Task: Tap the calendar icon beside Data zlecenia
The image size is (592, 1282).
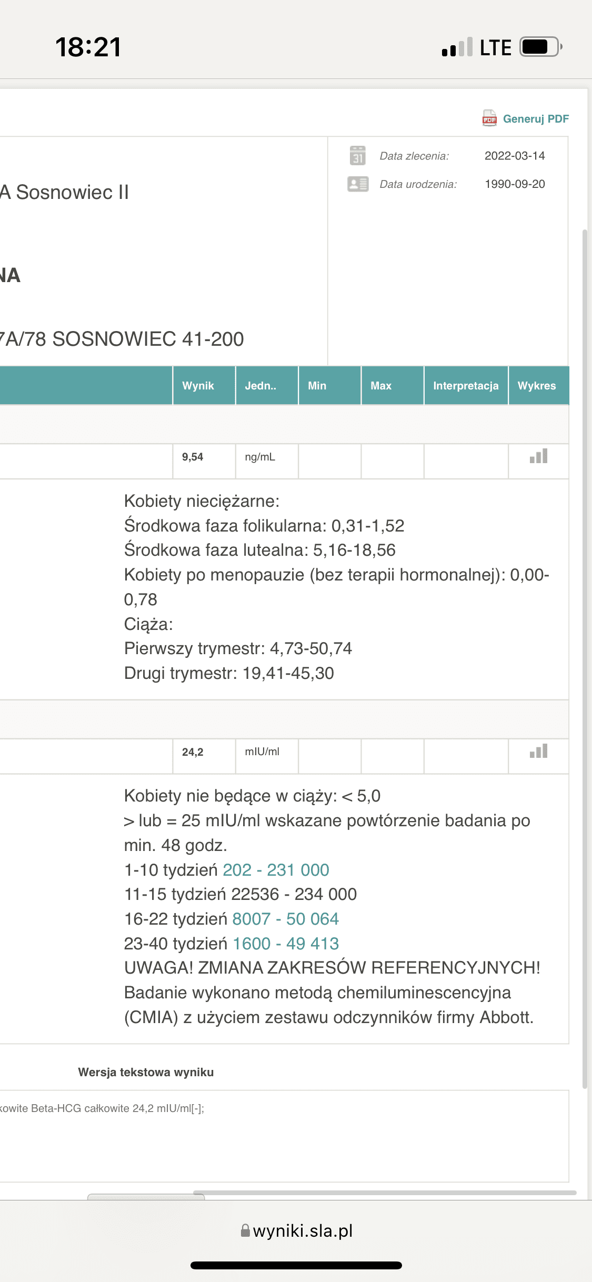Action: 358,156
